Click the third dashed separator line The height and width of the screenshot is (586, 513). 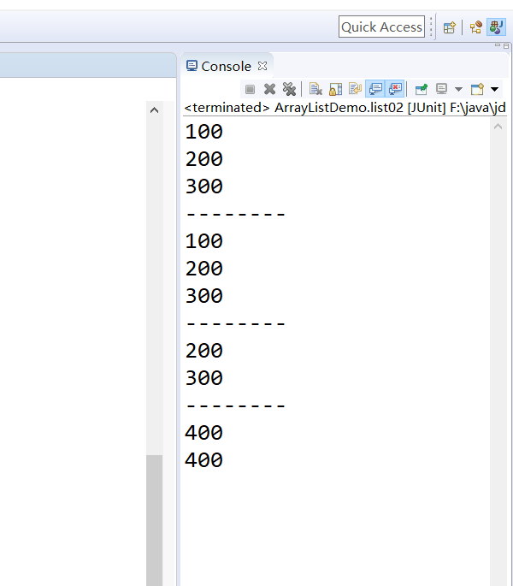tap(235, 405)
